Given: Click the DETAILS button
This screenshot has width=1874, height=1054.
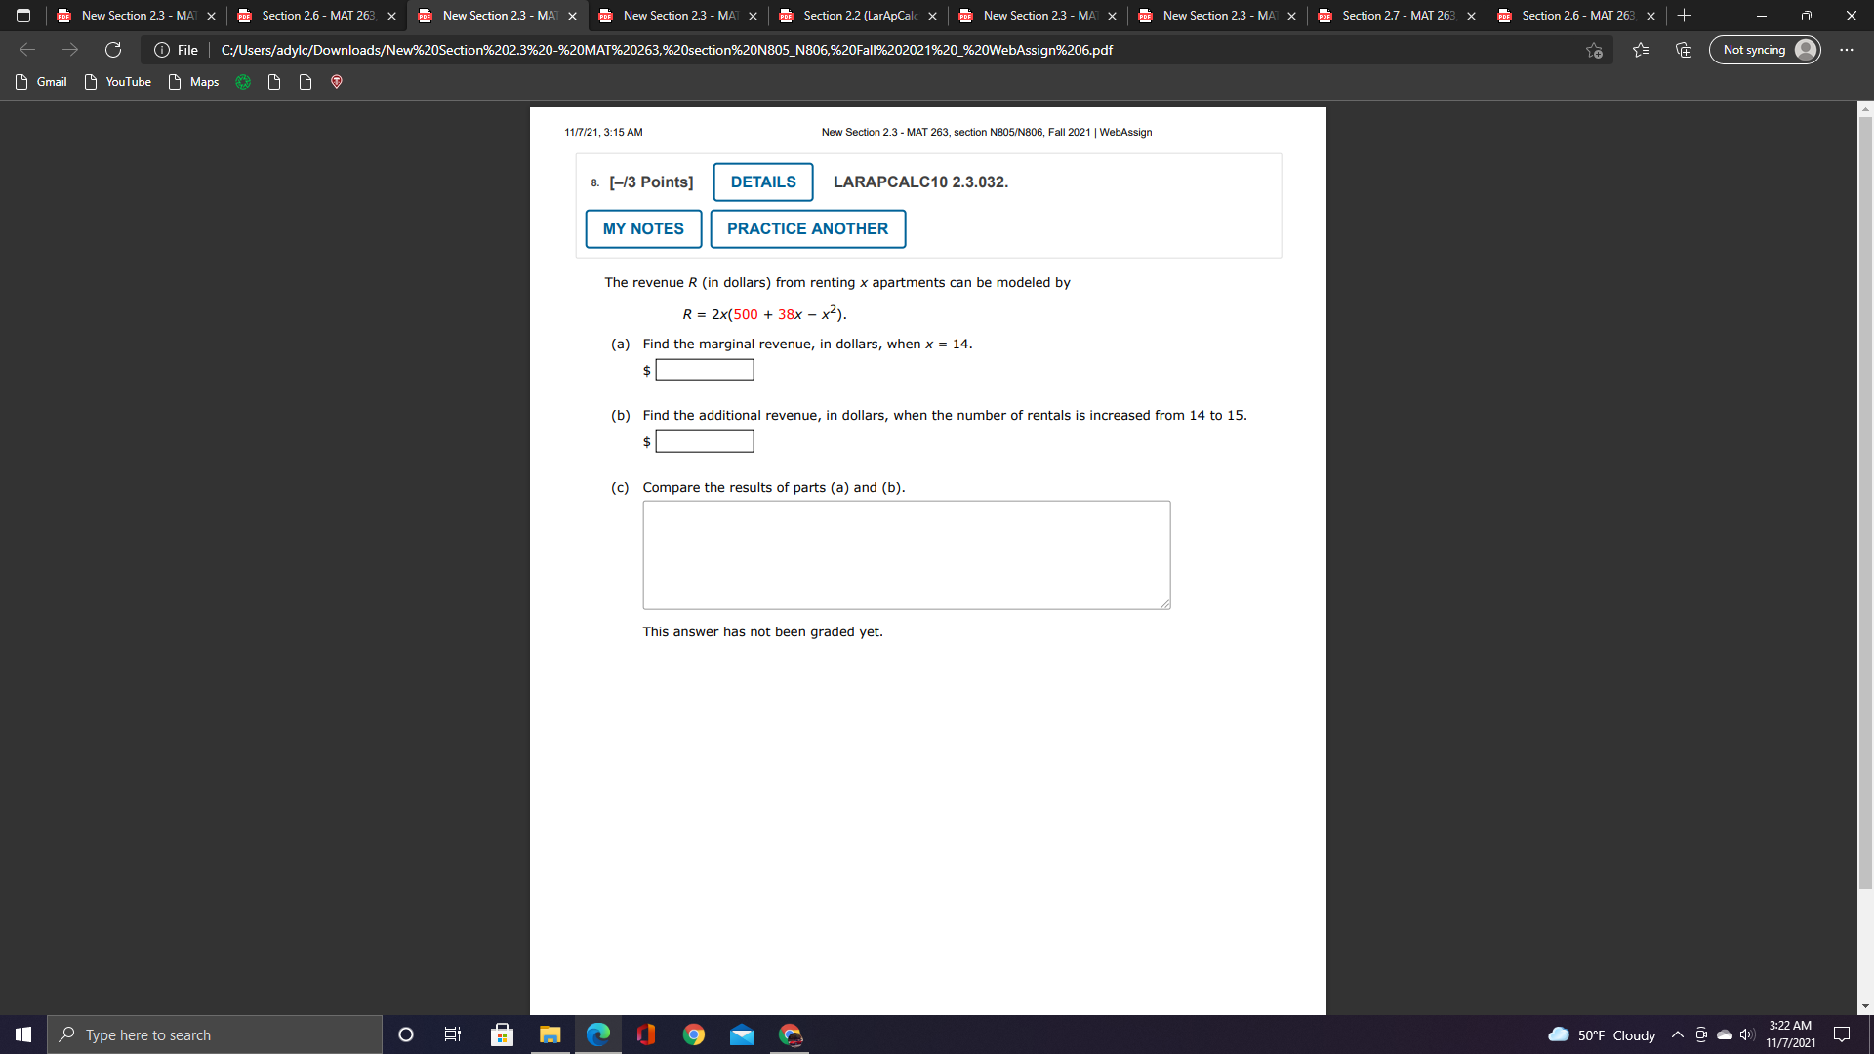Looking at the screenshot, I should (x=762, y=182).
